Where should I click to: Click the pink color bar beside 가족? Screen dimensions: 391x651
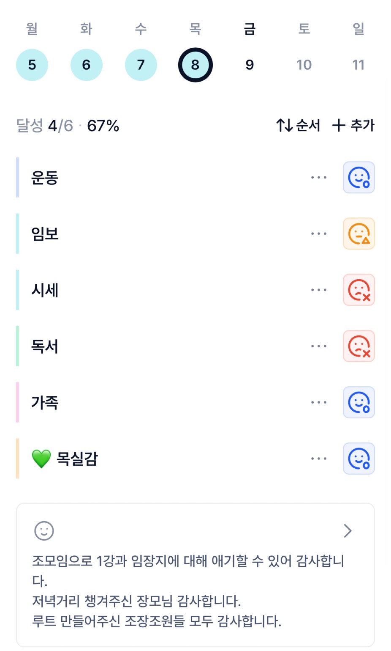[x=18, y=402]
